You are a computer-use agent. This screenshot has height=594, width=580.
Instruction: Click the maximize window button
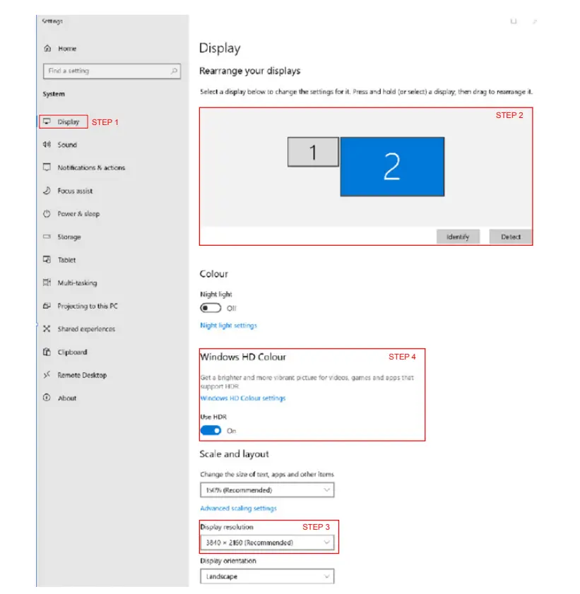pos(514,21)
